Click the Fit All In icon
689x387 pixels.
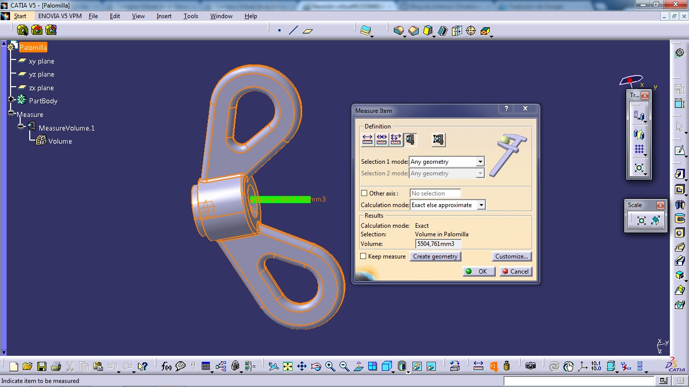pos(288,366)
